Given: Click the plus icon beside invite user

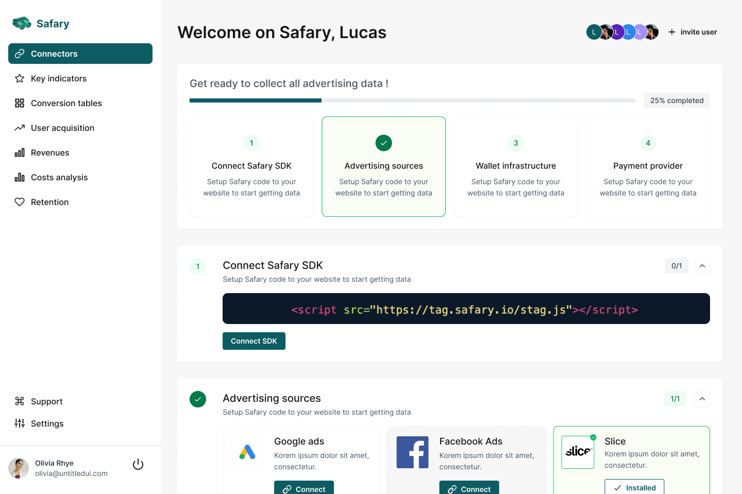Looking at the screenshot, I should [672, 32].
